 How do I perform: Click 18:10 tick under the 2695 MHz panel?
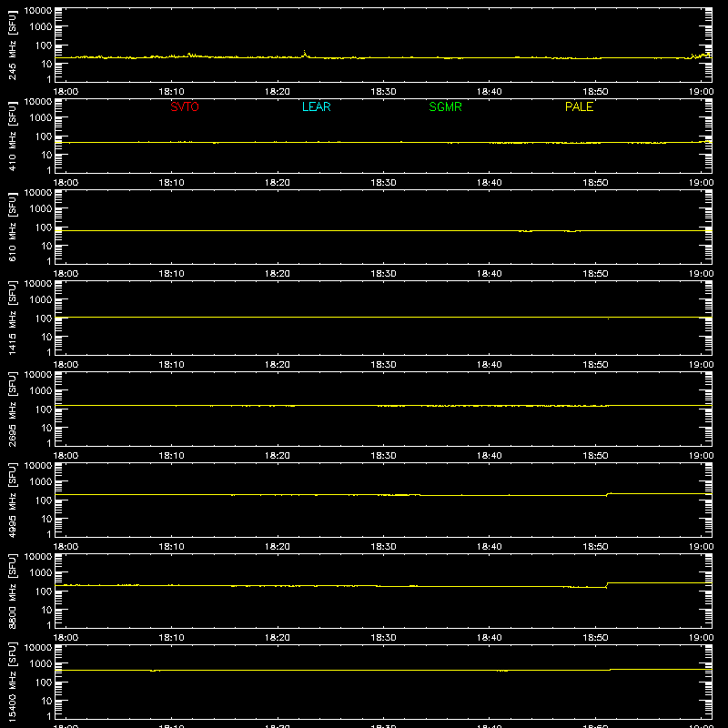171,456
